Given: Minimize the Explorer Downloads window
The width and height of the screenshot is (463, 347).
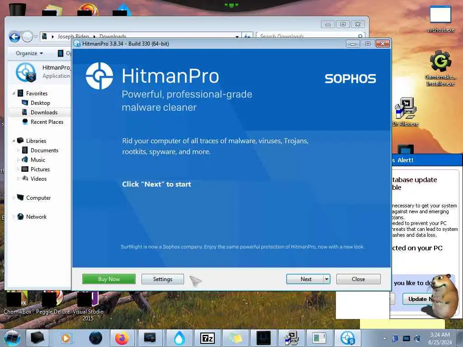Looking at the screenshot, I should point(328,24).
